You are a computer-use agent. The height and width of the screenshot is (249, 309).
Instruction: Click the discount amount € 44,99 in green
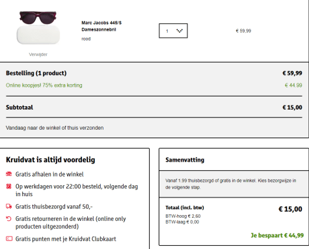(293, 85)
